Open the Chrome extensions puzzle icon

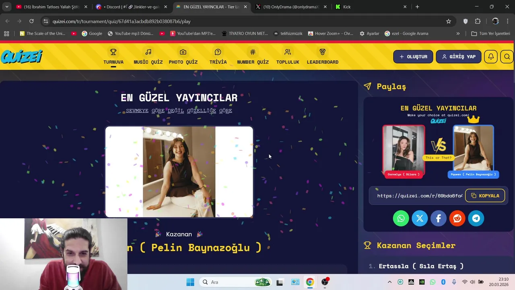click(478, 21)
